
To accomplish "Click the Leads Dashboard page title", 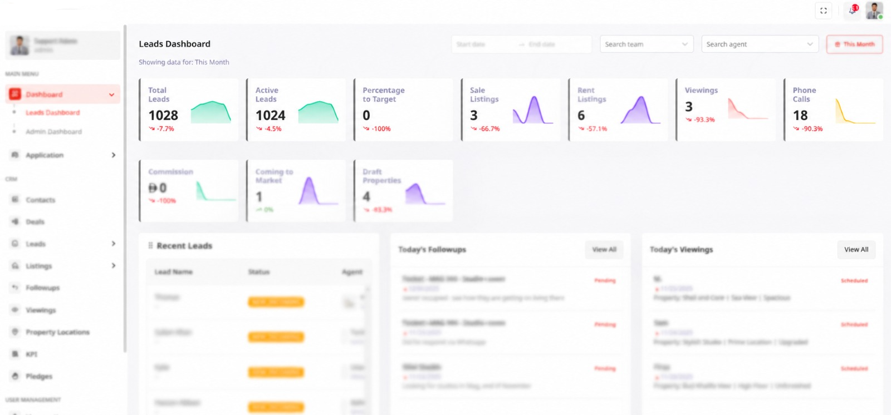I will pyautogui.click(x=174, y=44).
